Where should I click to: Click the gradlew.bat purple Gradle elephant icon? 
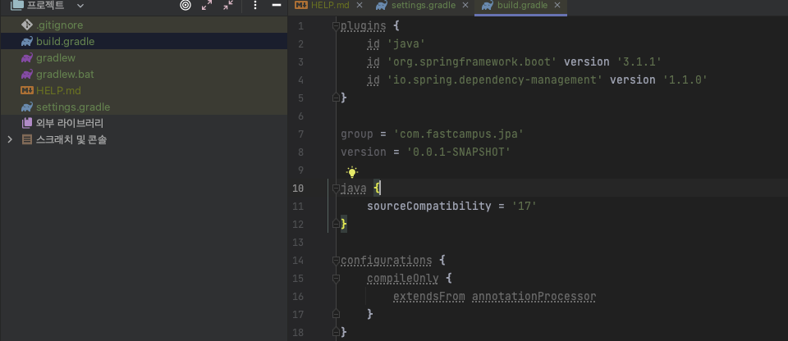(x=26, y=74)
